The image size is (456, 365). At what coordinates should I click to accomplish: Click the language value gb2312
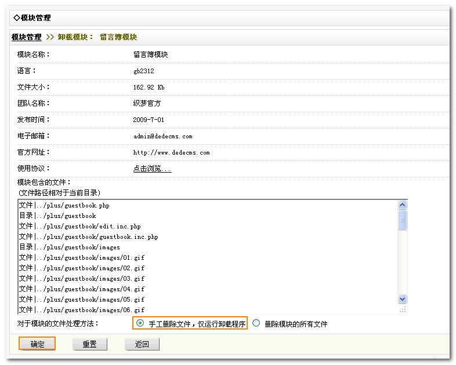click(144, 71)
